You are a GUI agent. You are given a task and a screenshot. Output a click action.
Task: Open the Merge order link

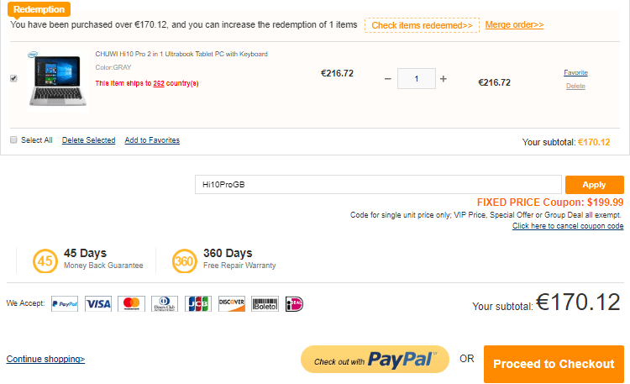pyautogui.click(x=514, y=25)
